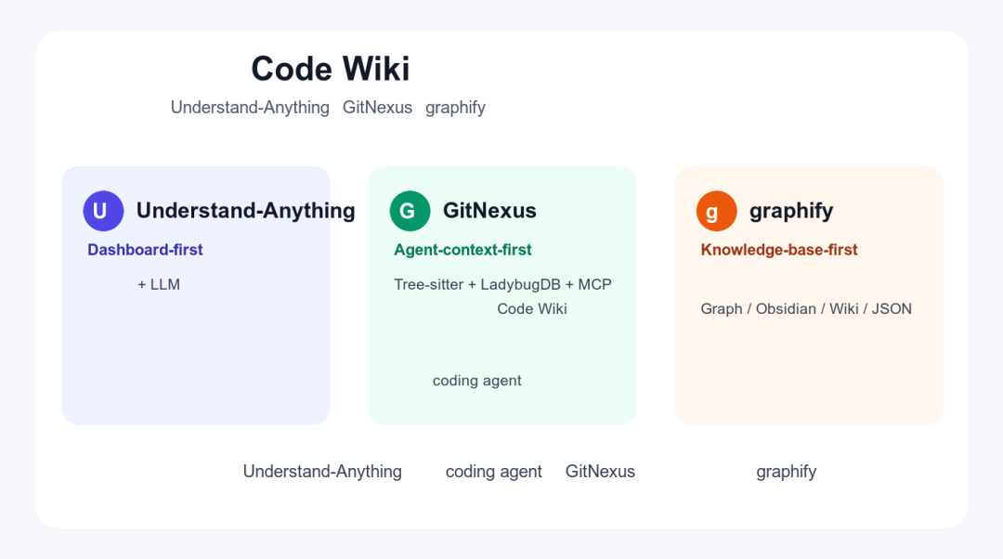Click Understand-Anything in the subtitle row
Viewport: 1003px width, 559px height.
coord(250,108)
